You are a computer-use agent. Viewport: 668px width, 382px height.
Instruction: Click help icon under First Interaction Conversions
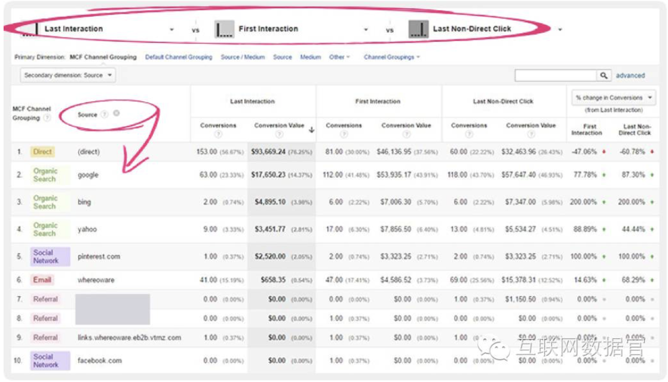(344, 134)
